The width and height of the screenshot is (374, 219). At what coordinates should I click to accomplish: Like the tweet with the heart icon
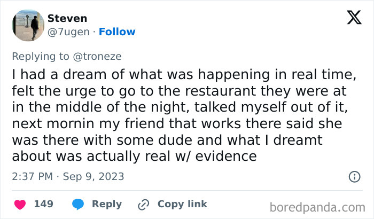pos(20,204)
